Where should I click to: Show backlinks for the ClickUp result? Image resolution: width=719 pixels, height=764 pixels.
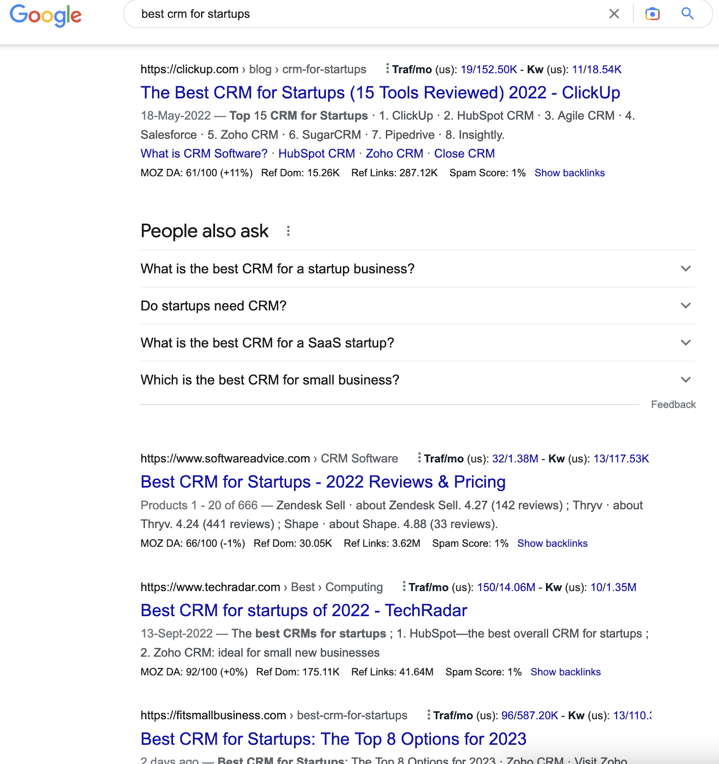569,173
